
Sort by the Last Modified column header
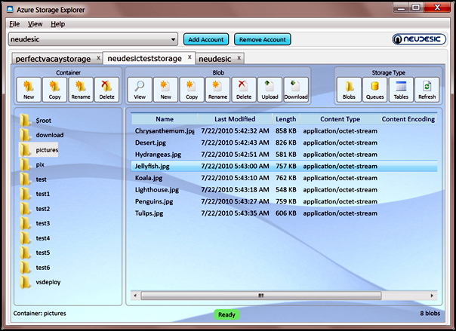pos(235,119)
